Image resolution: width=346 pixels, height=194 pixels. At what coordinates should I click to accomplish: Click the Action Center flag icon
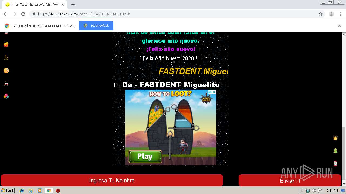tap(320, 190)
